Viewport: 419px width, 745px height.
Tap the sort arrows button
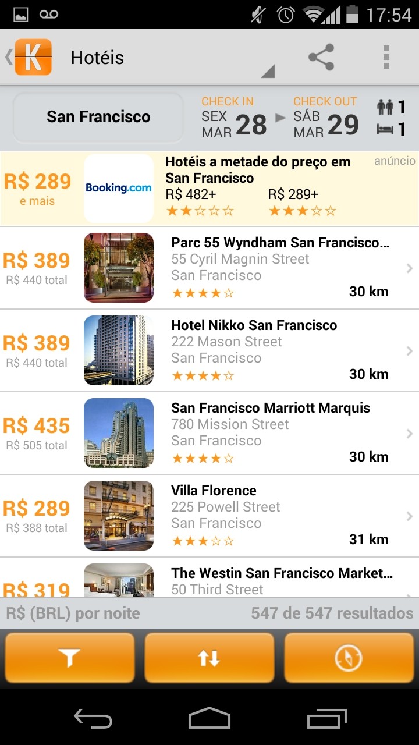coord(209,658)
